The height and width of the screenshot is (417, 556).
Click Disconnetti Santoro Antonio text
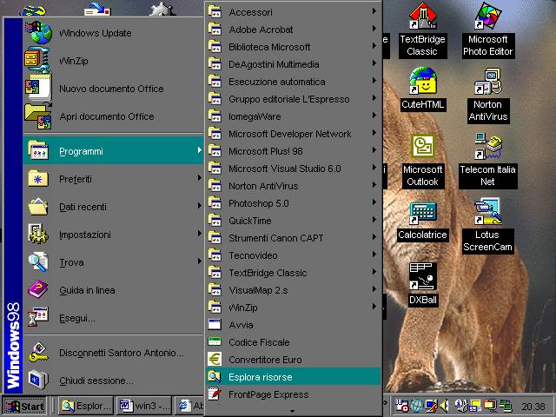point(122,353)
